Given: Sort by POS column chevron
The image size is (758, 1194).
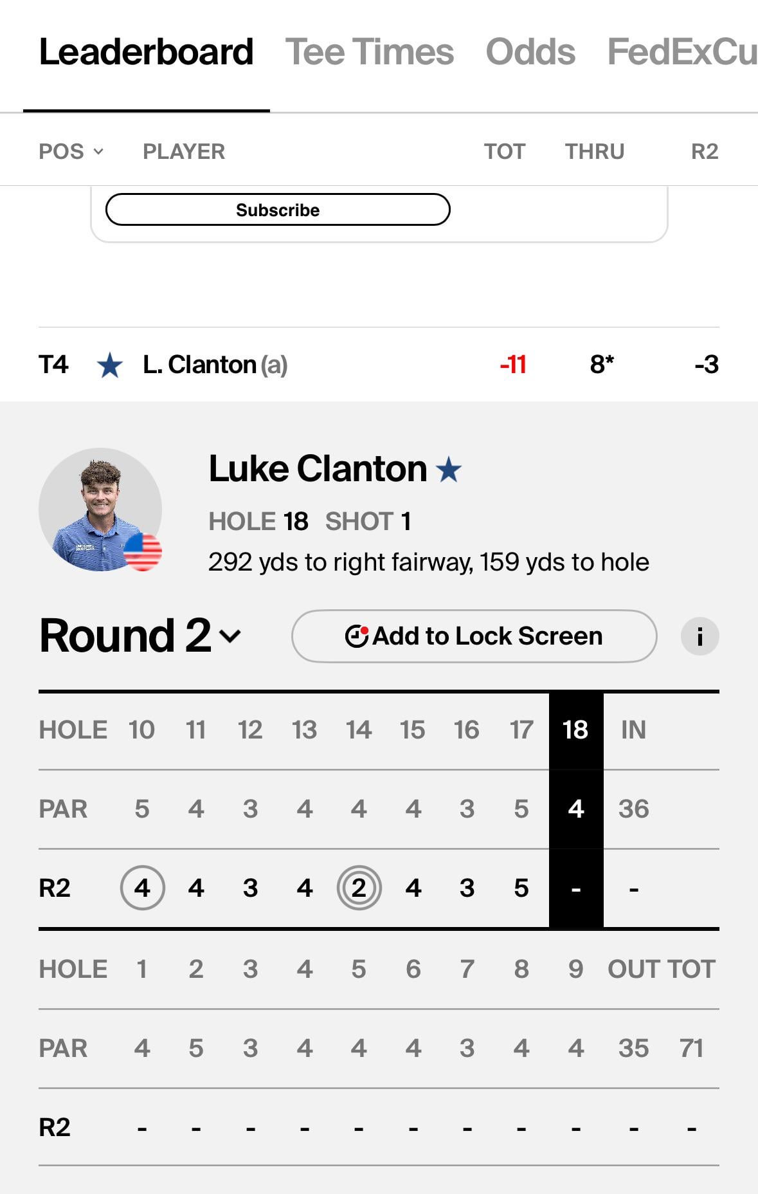Looking at the screenshot, I should tap(98, 152).
